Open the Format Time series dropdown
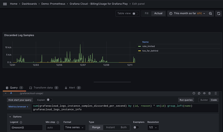This screenshot has width=223, height=132. pyautogui.click(x=74, y=127)
